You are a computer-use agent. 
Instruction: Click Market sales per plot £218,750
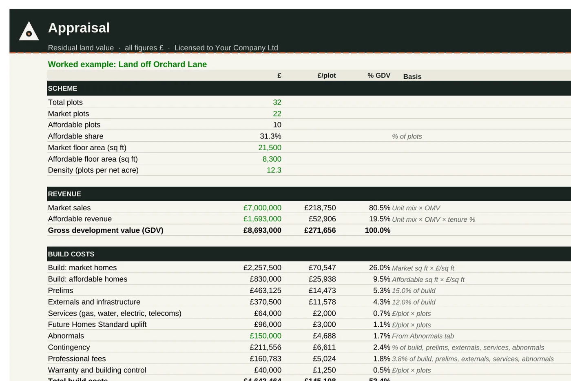click(320, 208)
